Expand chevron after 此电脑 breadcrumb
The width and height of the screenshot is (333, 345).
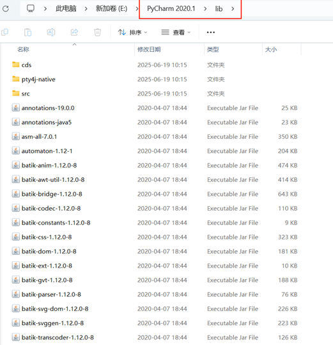pyautogui.click(x=86, y=9)
